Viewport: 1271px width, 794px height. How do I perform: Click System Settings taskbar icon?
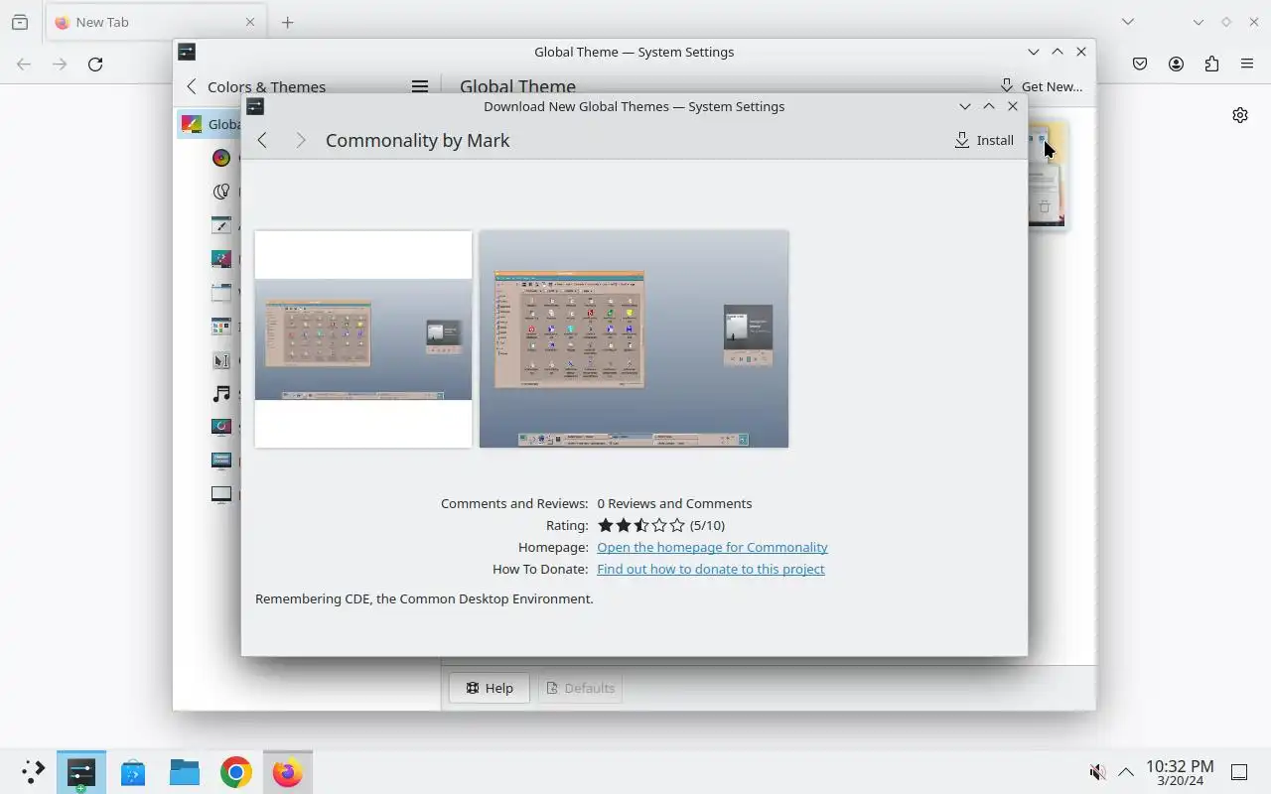tap(81, 772)
